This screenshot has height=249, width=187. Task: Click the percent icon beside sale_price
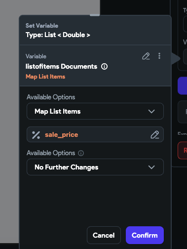tap(36, 135)
